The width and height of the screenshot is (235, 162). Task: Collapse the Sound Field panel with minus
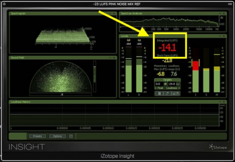(x=110, y=58)
